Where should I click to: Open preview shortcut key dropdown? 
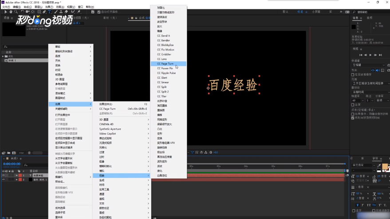pyautogui.click(x=369, y=65)
